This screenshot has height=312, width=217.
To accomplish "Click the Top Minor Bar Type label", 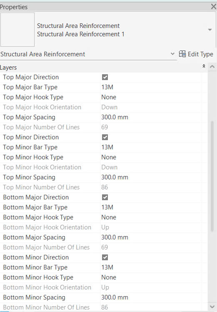I will (x=30, y=147).
